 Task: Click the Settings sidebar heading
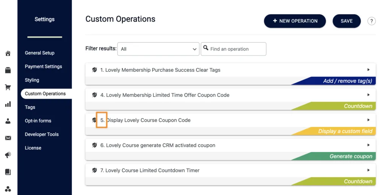point(45,19)
